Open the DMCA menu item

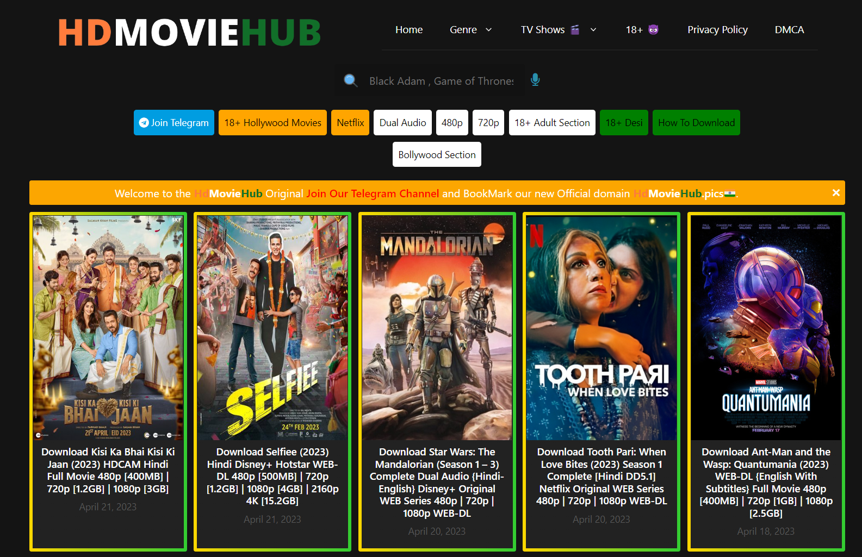[789, 30]
